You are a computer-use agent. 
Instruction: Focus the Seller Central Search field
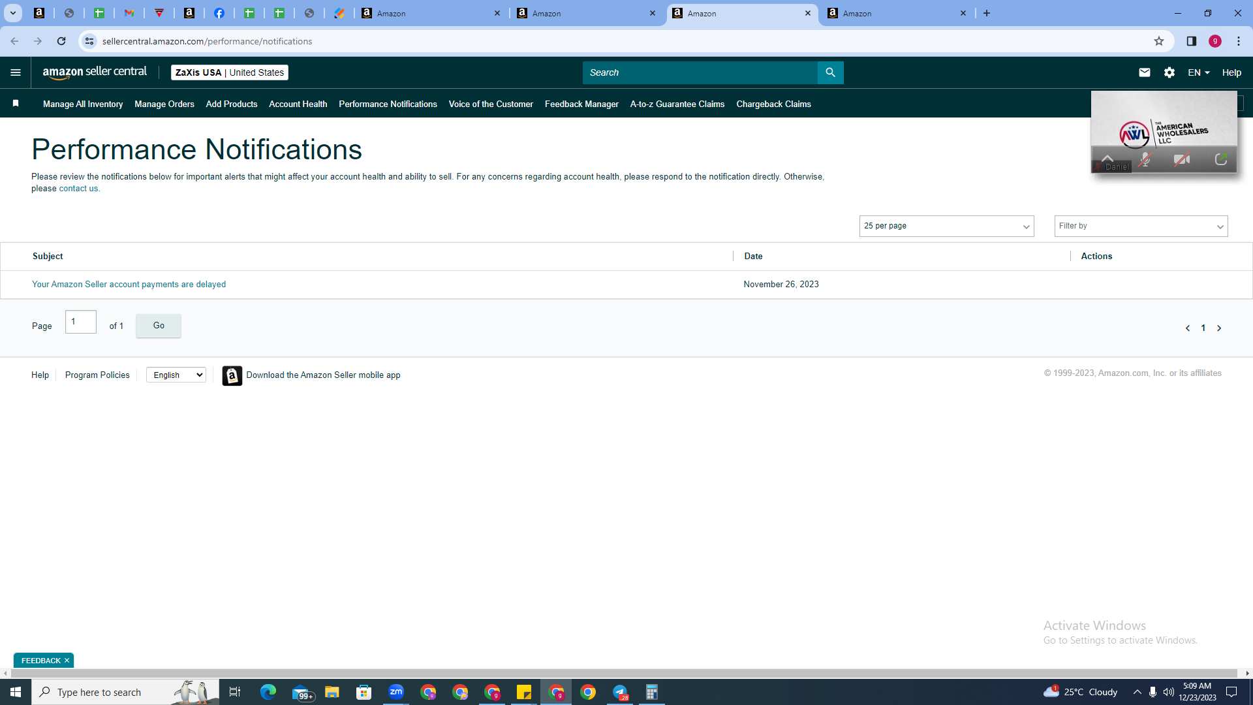click(x=700, y=72)
